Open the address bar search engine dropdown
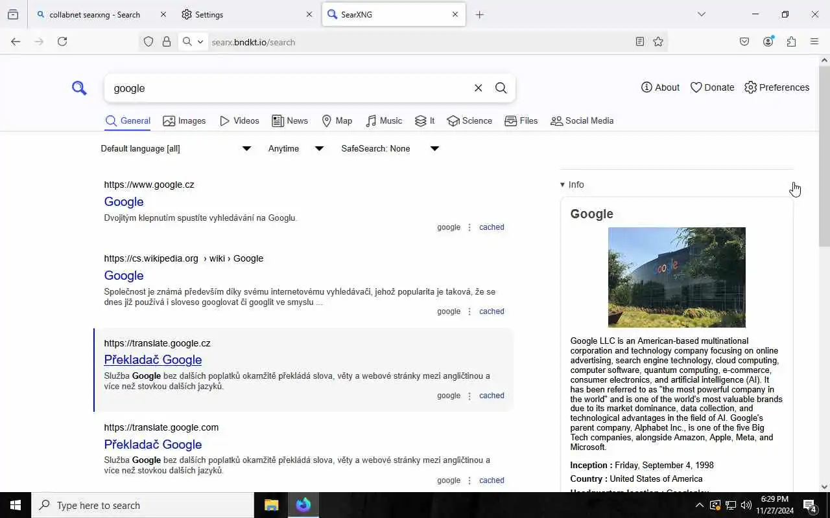830x518 pixels. click(193, 41)
